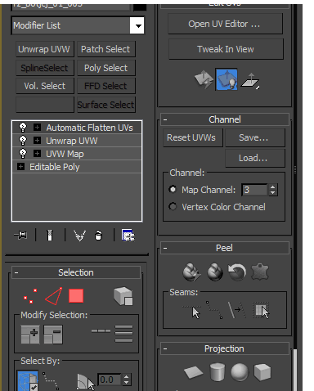Toggle Ignore Backfacing icon
The image size is (314, 391).
(28, 380)
